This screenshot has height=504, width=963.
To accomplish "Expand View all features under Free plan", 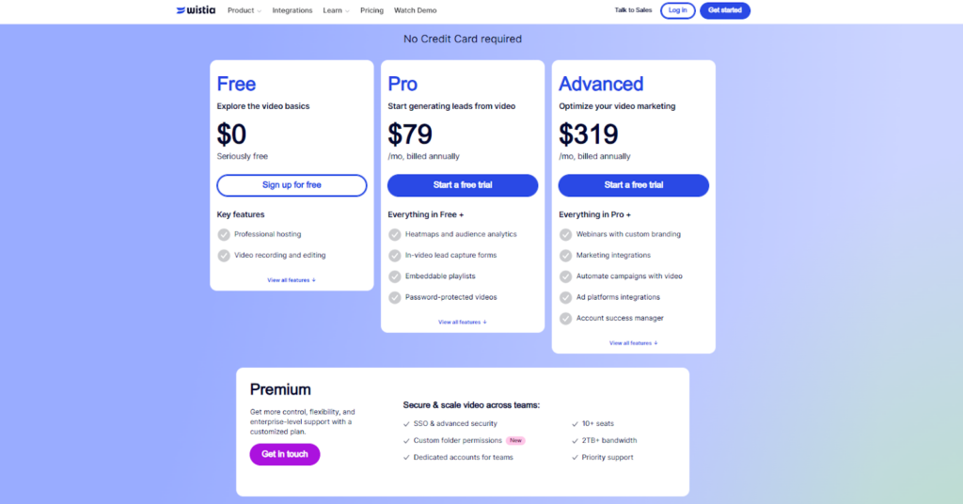I will point(292,280).
